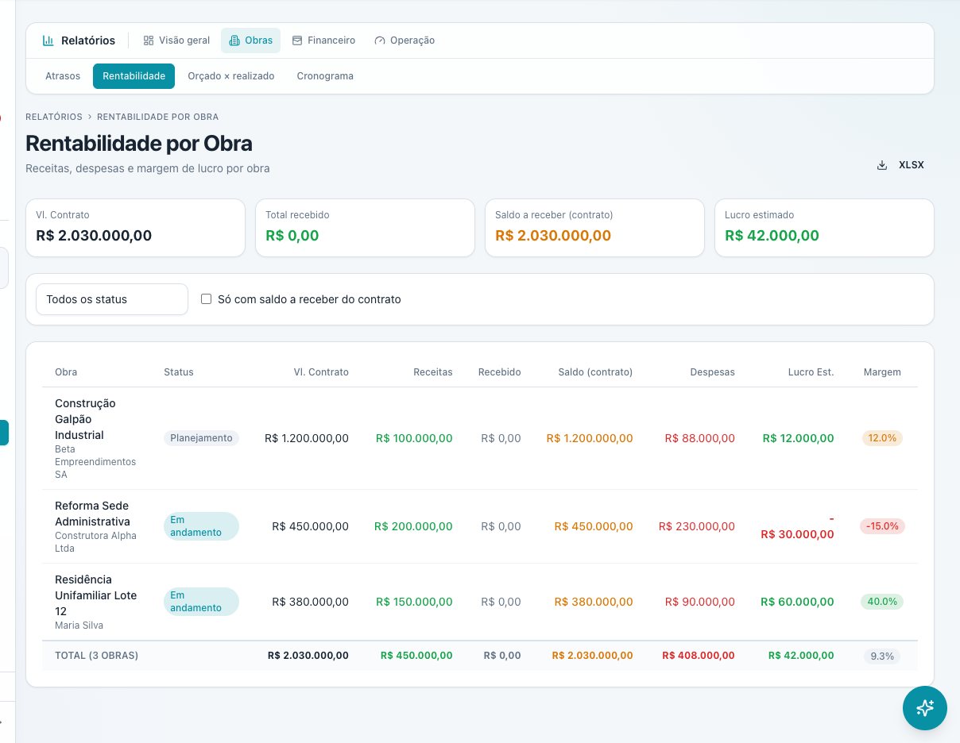Click the R$ 1.200.000,00 contract value cell
The width and height of the screenshot is (960, 743).
(x=307, y=438)
